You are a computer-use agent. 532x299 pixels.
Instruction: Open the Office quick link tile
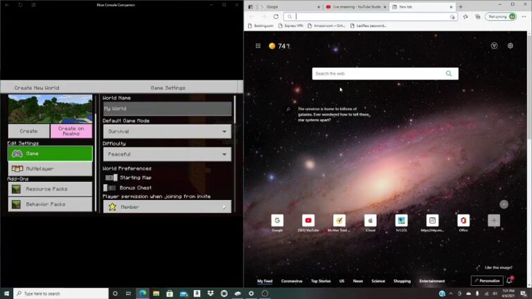coord(463,221)
